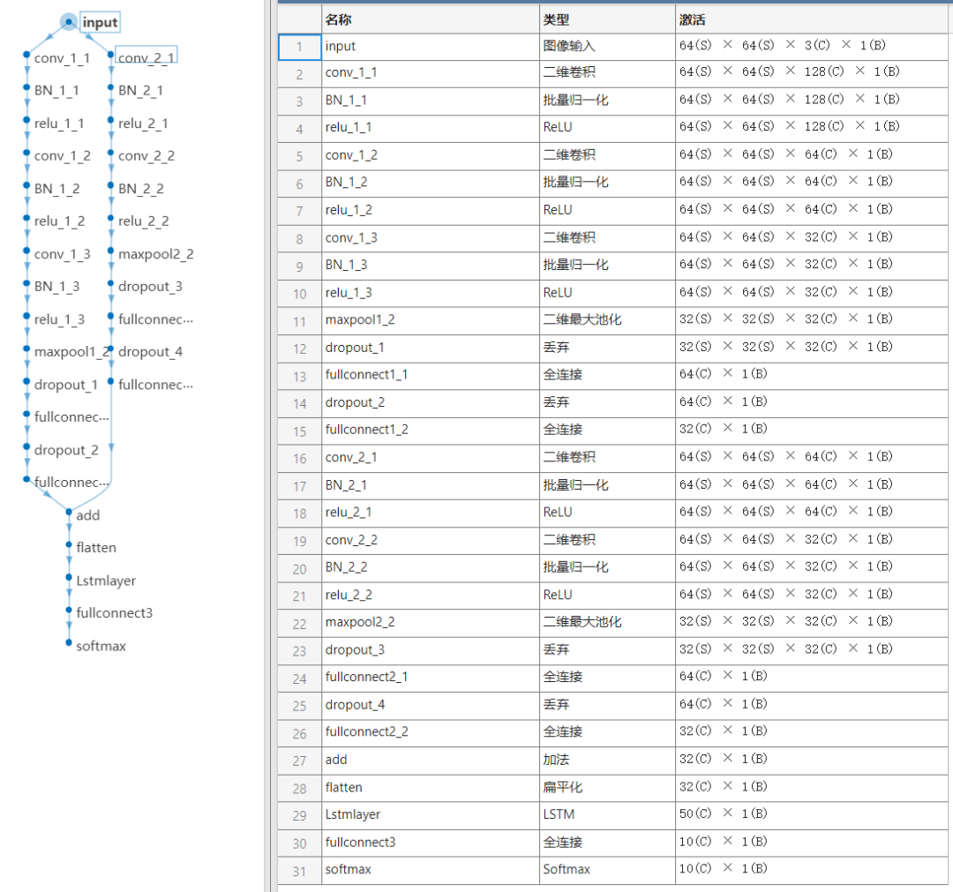Select conv_1_3 row in the table
The image size is (953, 892).
click(x=612, y=238)
